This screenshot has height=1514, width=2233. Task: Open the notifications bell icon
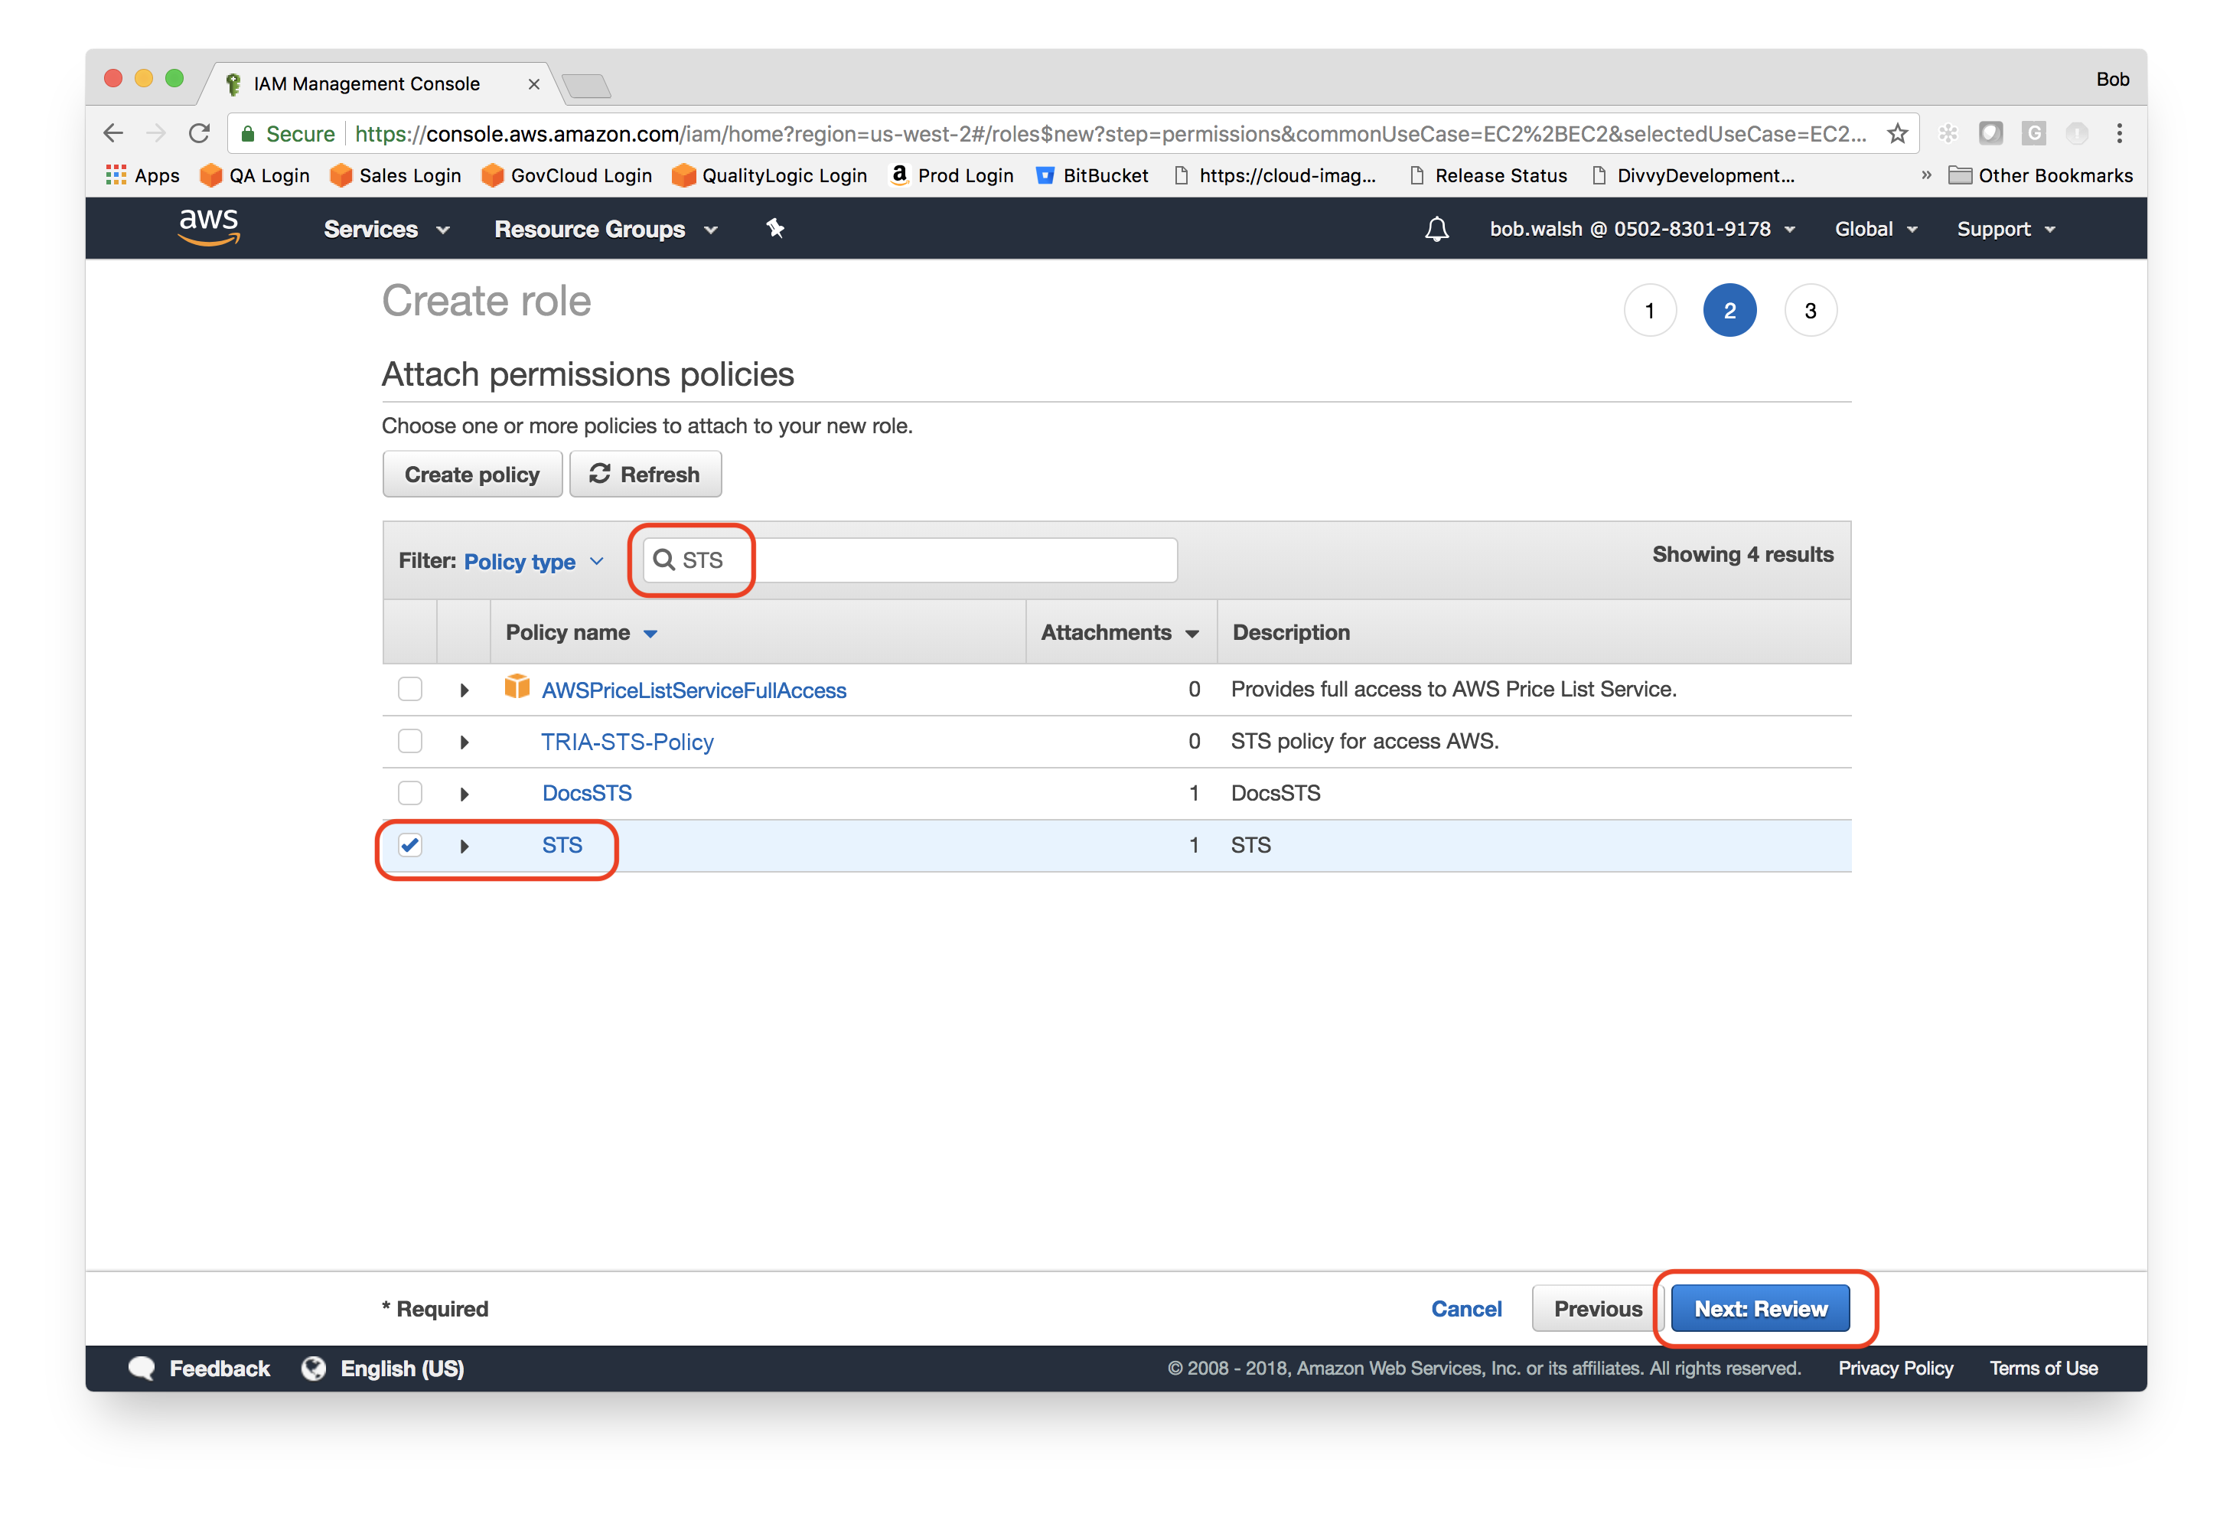(1436, 229)
